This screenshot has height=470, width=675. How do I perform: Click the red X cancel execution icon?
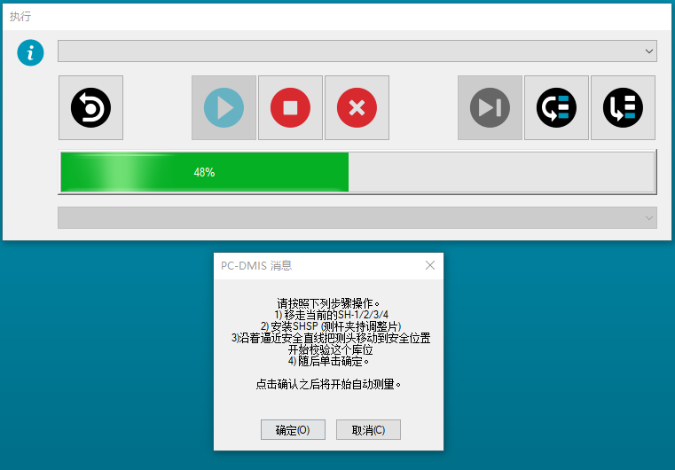point(357,107)
